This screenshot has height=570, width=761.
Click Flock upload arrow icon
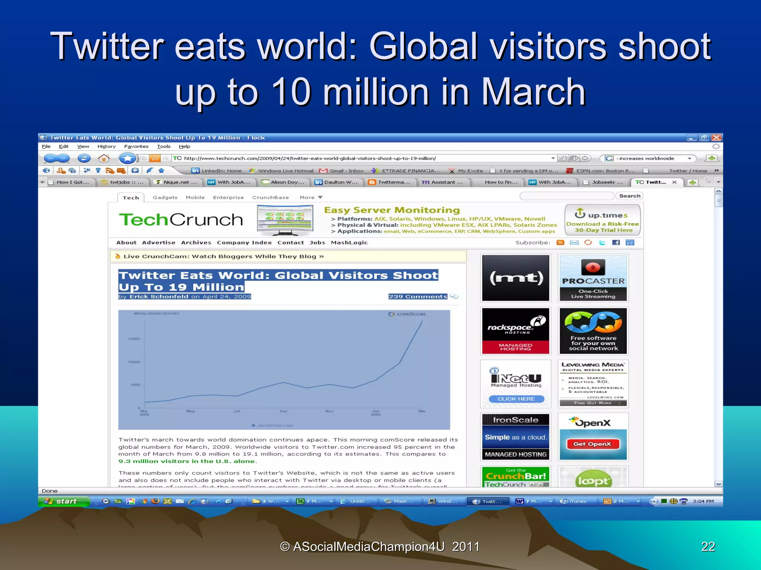click(x=161, y=170)
